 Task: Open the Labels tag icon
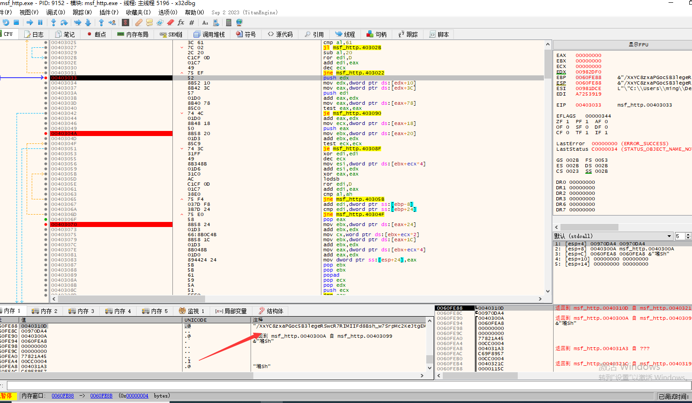pos(160,22)
